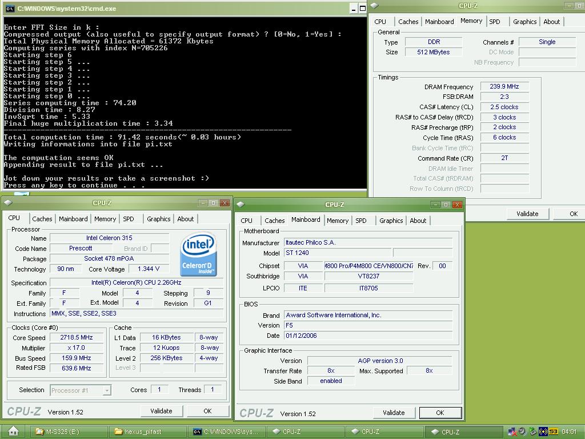
Task: Click title icon of processor CPU-Z window
Action: click(8, 203)
